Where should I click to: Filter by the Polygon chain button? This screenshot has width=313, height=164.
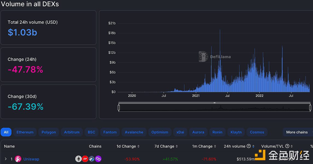point(49,132)
